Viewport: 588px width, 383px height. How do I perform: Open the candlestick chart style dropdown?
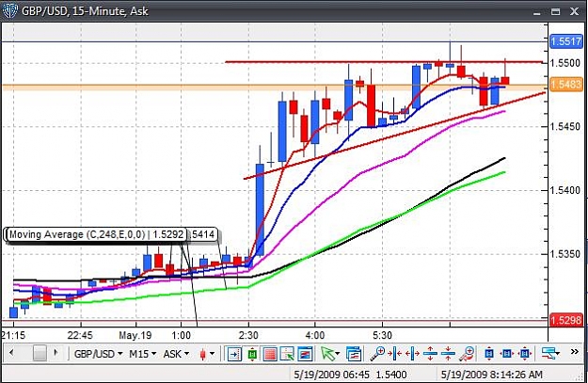pyautogui.click(x=207, y=354)
